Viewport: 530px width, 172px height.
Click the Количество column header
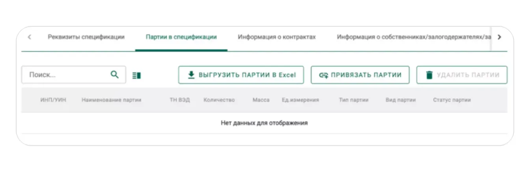(x=219, y=100)
